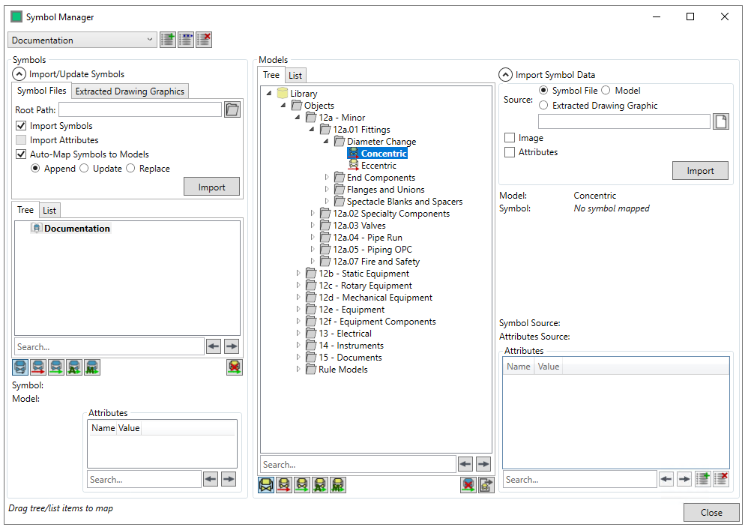Select the Eccentric model in the tree
Screen dimensions: 745x527
378,166
